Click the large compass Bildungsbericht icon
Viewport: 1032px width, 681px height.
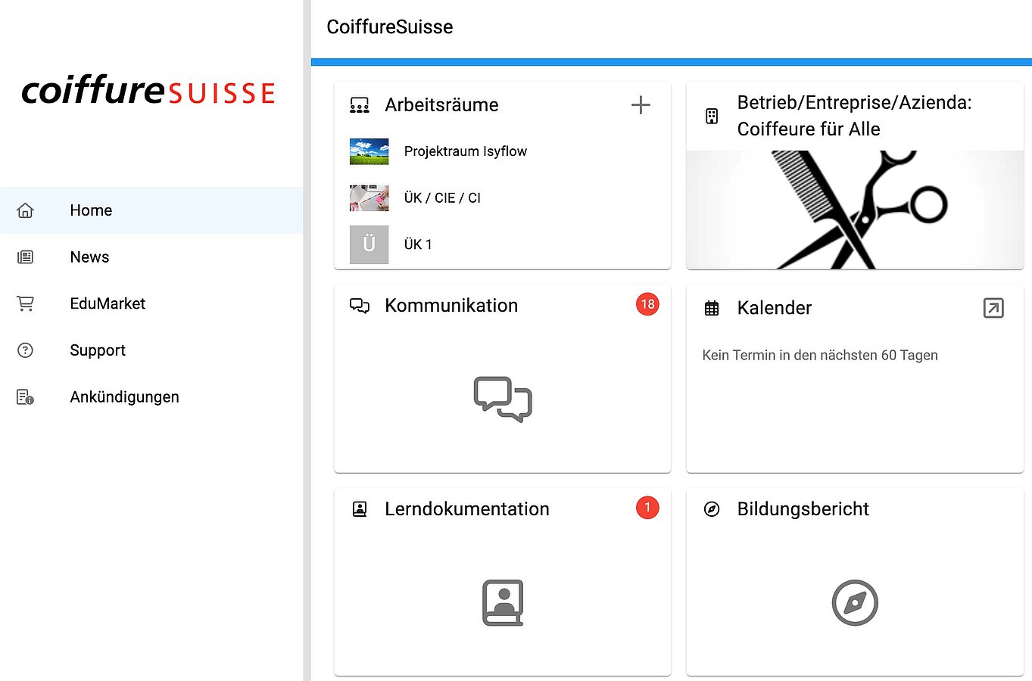click(x=854, y=602)
